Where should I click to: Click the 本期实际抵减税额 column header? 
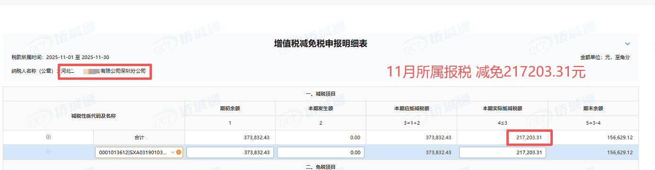click(x=503, y=108)
